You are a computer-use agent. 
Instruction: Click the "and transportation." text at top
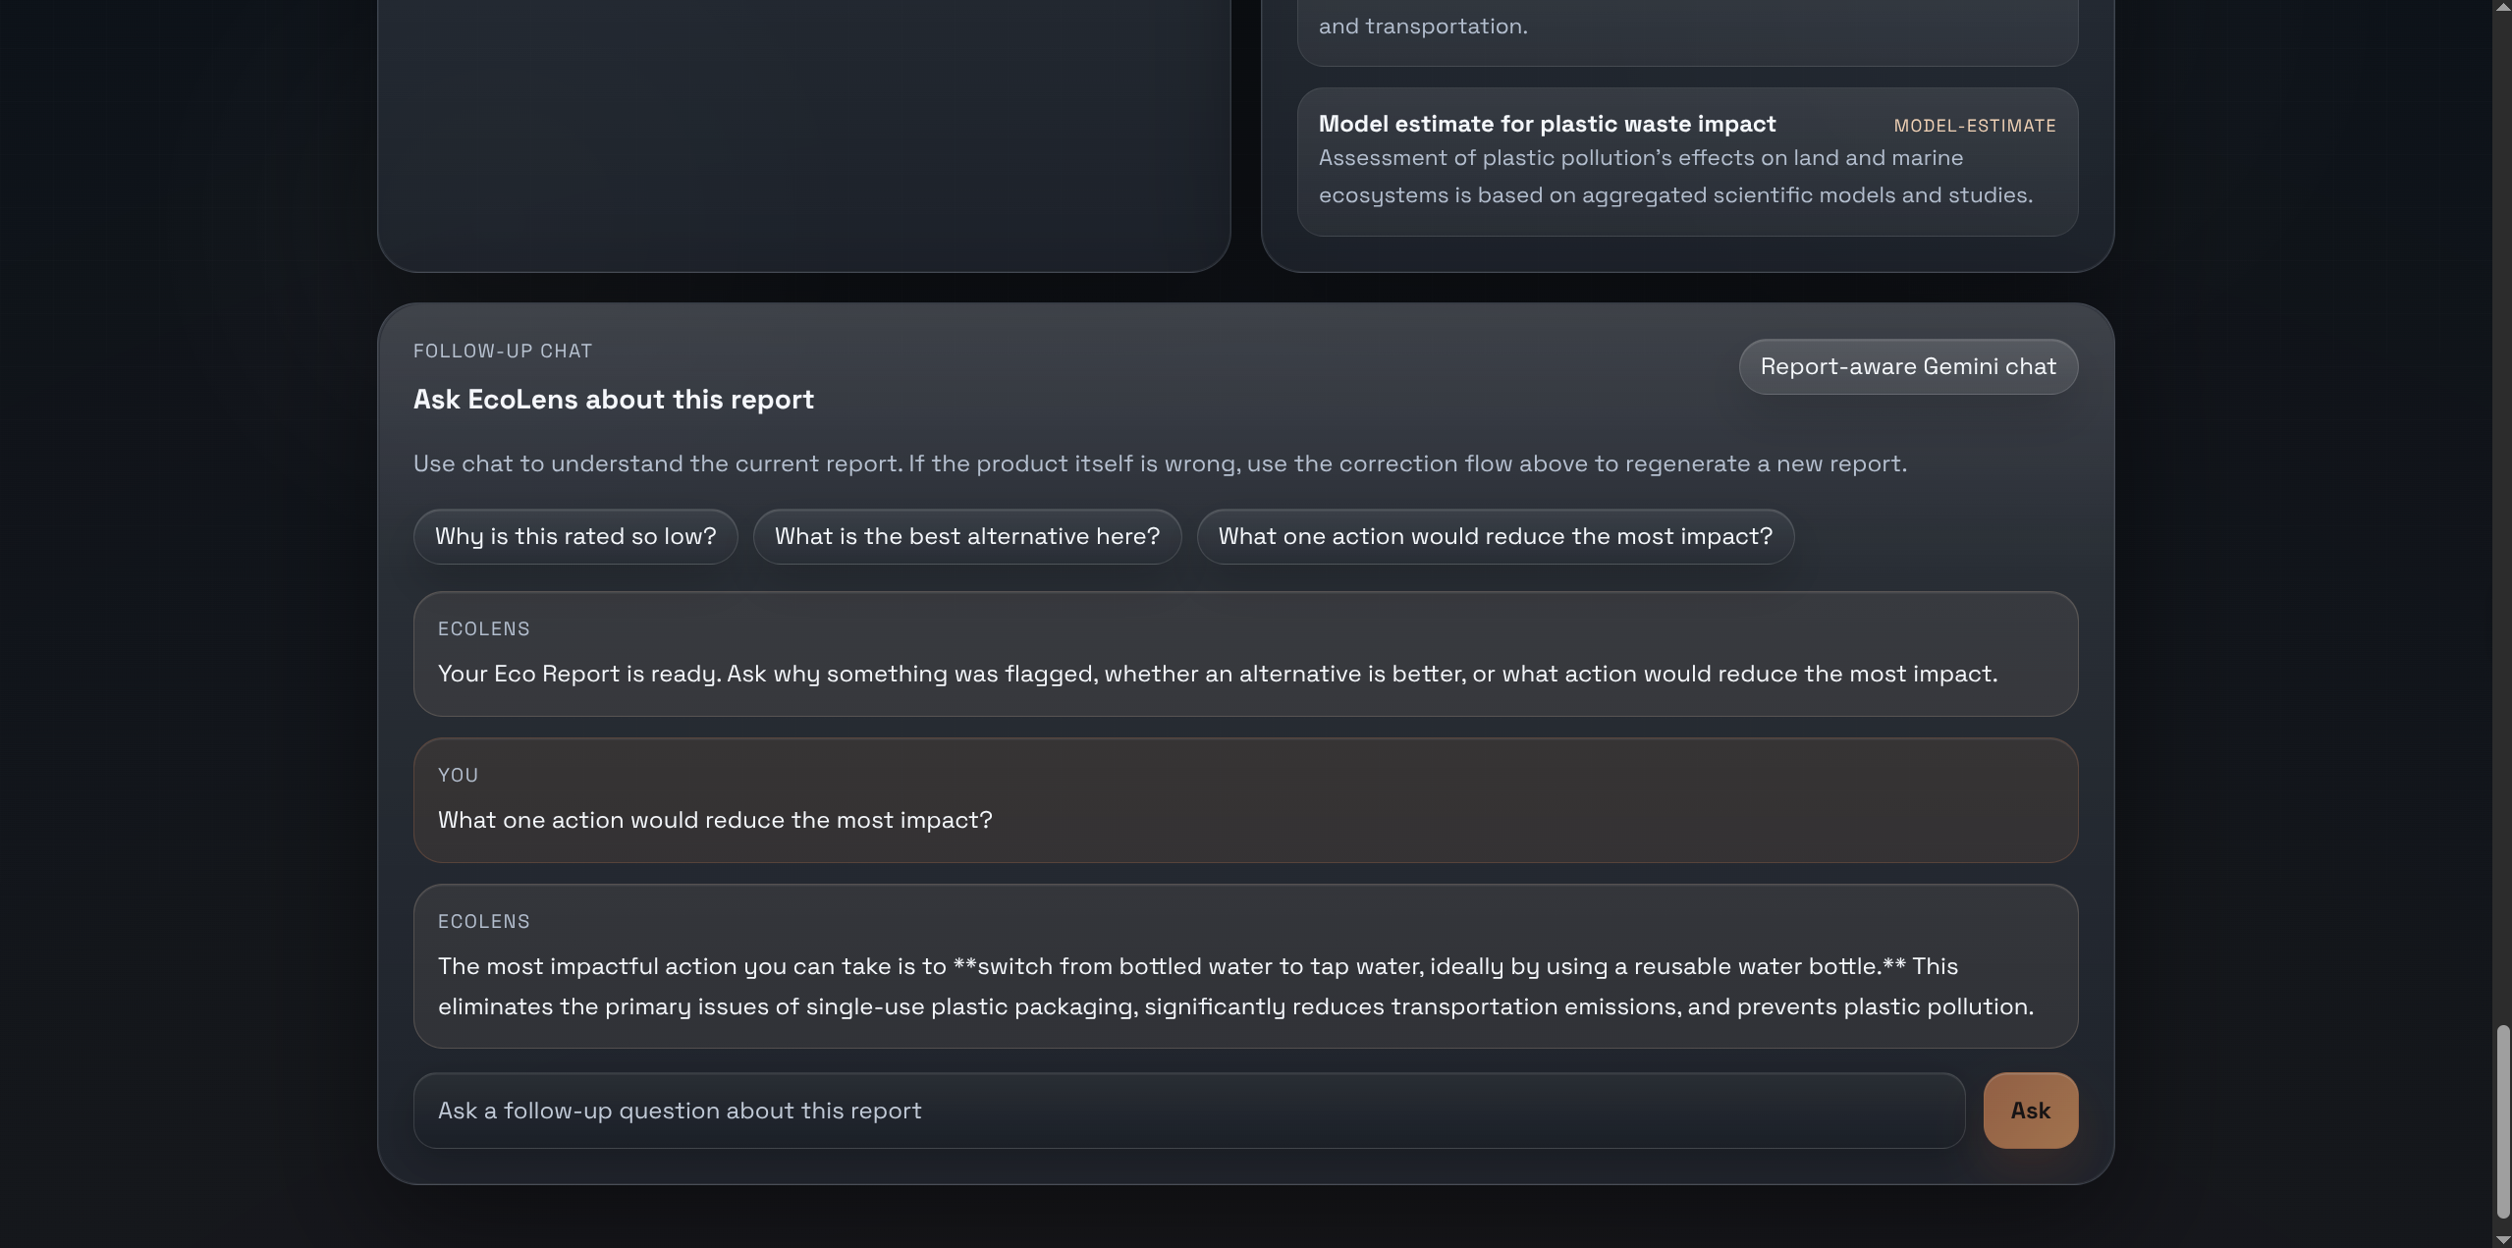pos(1422,27)
